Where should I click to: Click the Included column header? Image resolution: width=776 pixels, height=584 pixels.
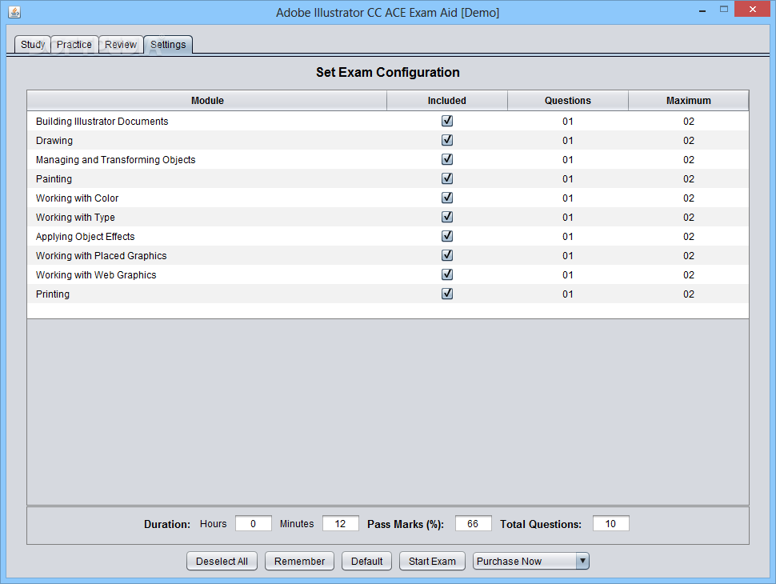point(447,101)
